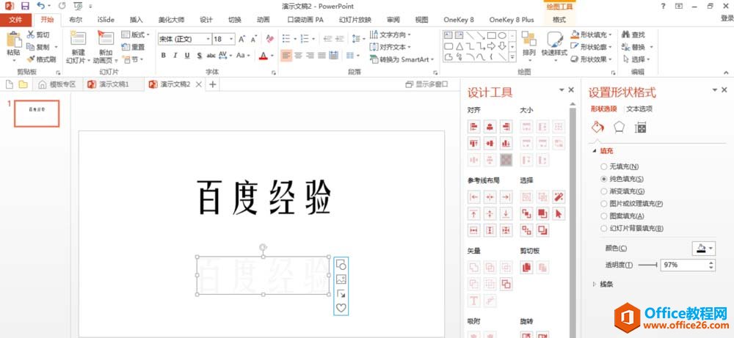This screenshot has width=734, height=338.
Task: Click the Format Painter (格式刷) icon
Action: [x=30, y=59]
